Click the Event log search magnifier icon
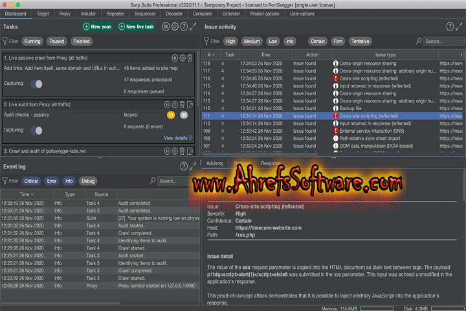Screen dimensions: 466x311 [x=153, y=180]
